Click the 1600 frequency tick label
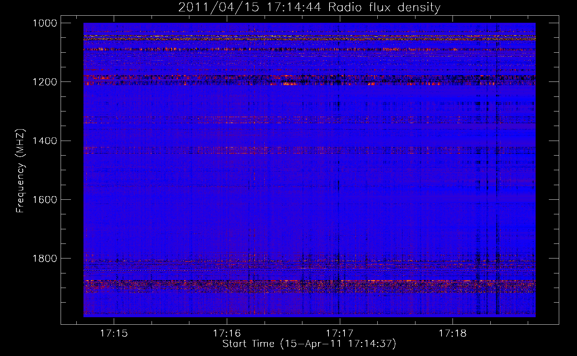Viewport: 577px width, 356px height. 45,199
